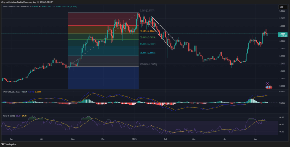
Task: Click the Sep label on time axis
Action: pos(11,140)
